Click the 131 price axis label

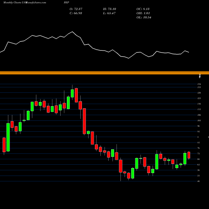point(199,87)
